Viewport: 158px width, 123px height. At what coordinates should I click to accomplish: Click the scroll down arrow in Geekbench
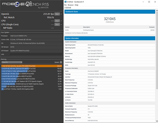tap(157, 121)
